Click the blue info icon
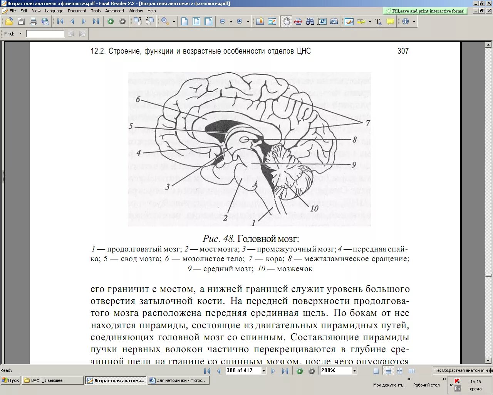 tap(406, 22)
